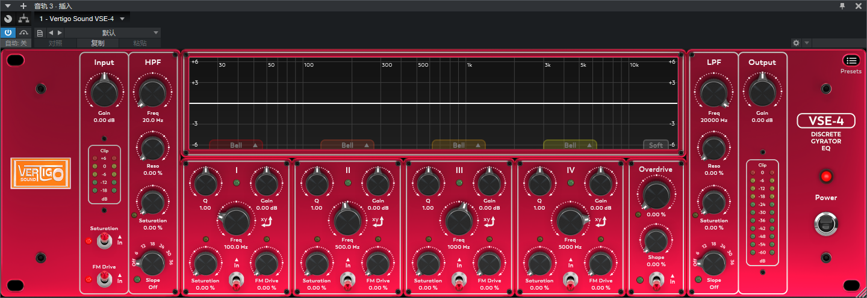
Task: Click the sidechain curve icon
Action: coord(24,32)
